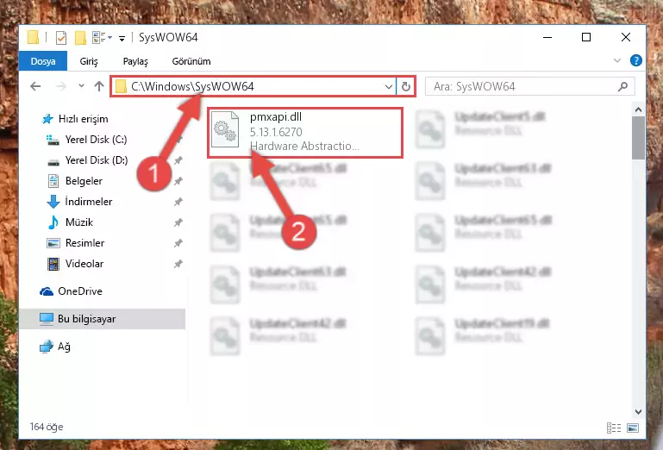Refresh the SysWOW64 folder view
Image resolution: width=663 pixels, height=450 pixels.
click(406, 87)
